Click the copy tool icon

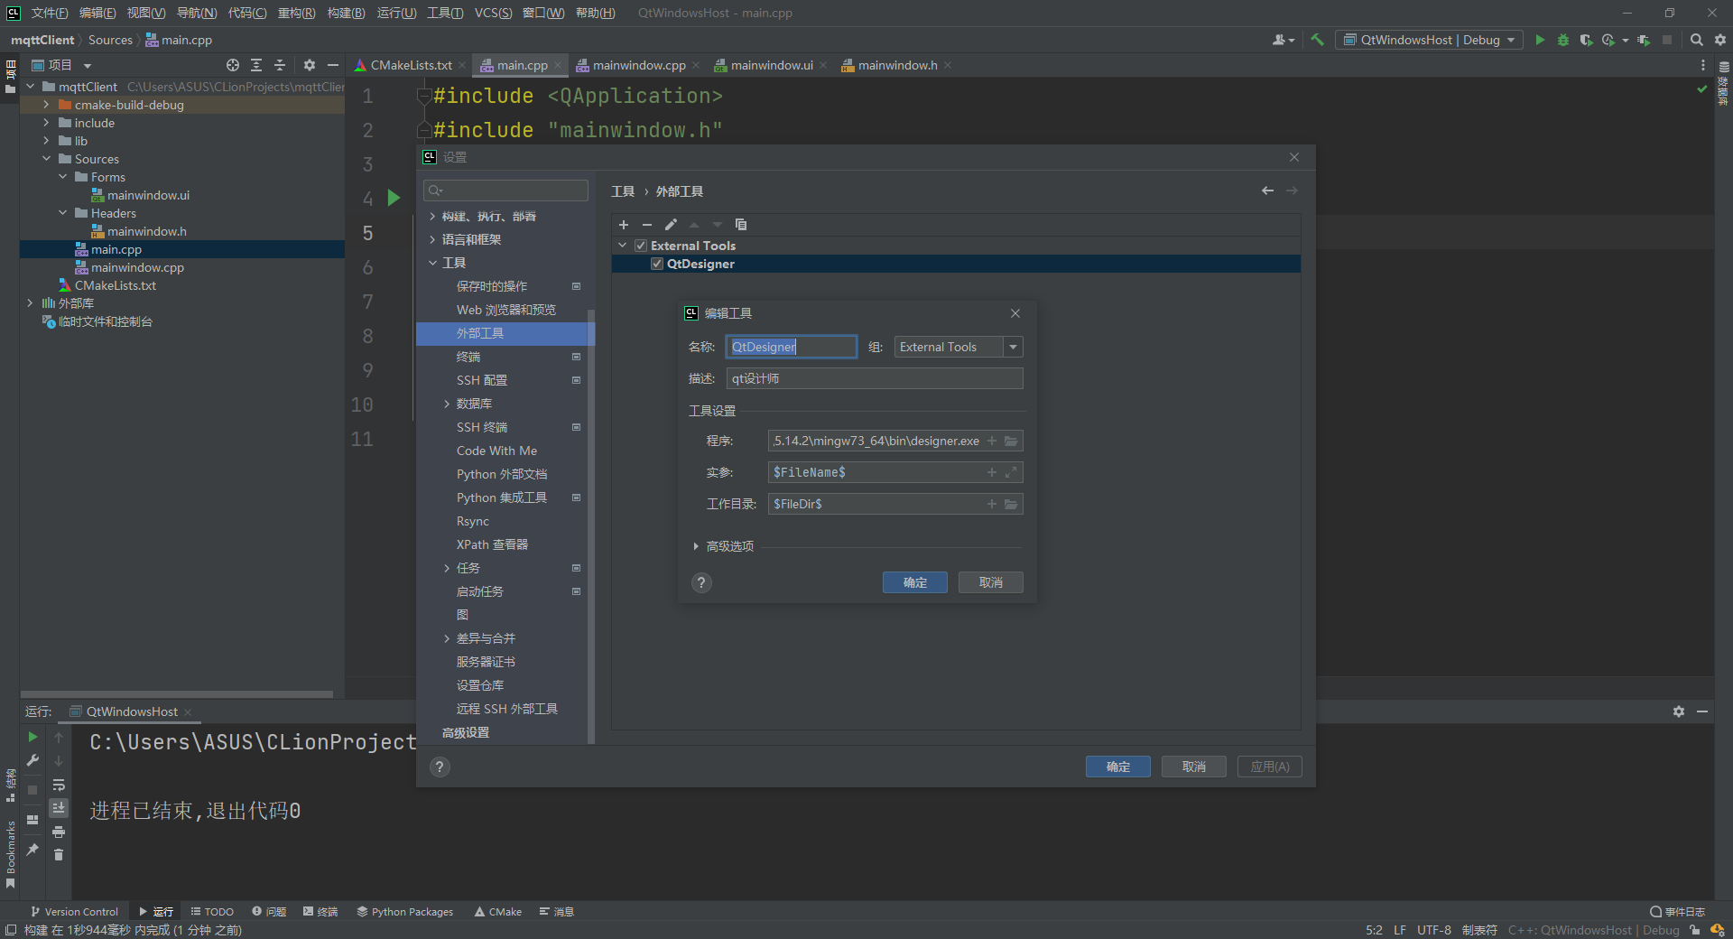tap(741, 225)
